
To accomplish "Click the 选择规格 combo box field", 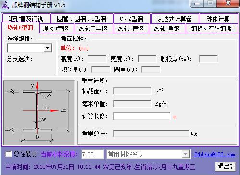I will (29, 48).
